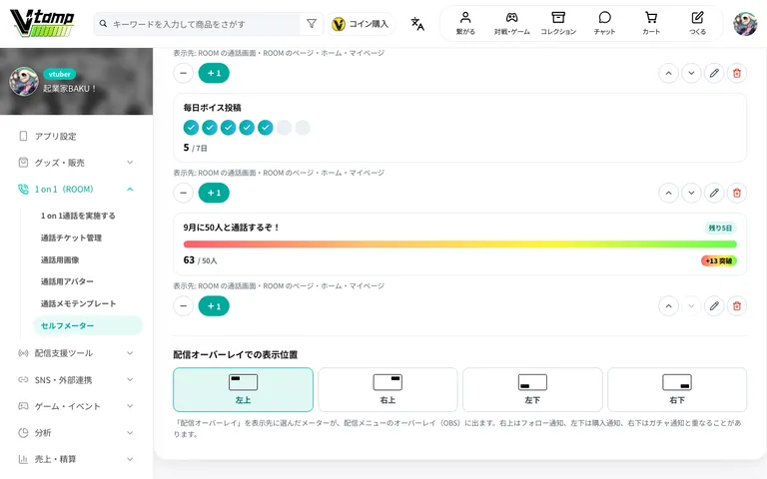This screenshot has width=767, height=479.
Task: Open the 繋がる person icon
Action: pyautogui.click(x=465, y=24)
